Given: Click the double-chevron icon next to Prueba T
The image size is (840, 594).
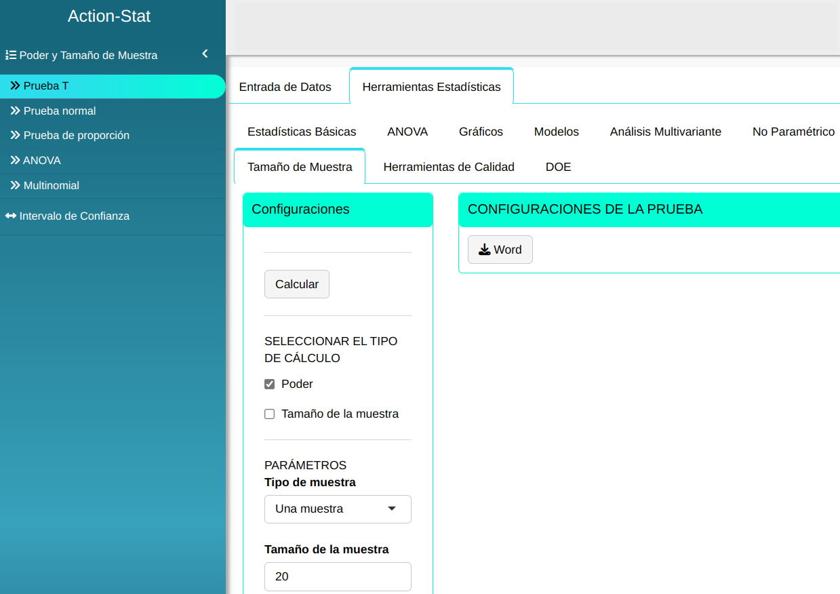Looking at the screenshot, I should coord(15,86).
